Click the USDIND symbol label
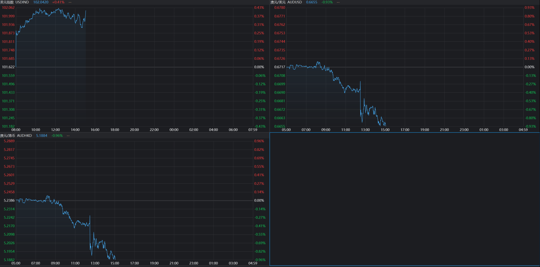The image size is (540, 267). click(22, 2)
